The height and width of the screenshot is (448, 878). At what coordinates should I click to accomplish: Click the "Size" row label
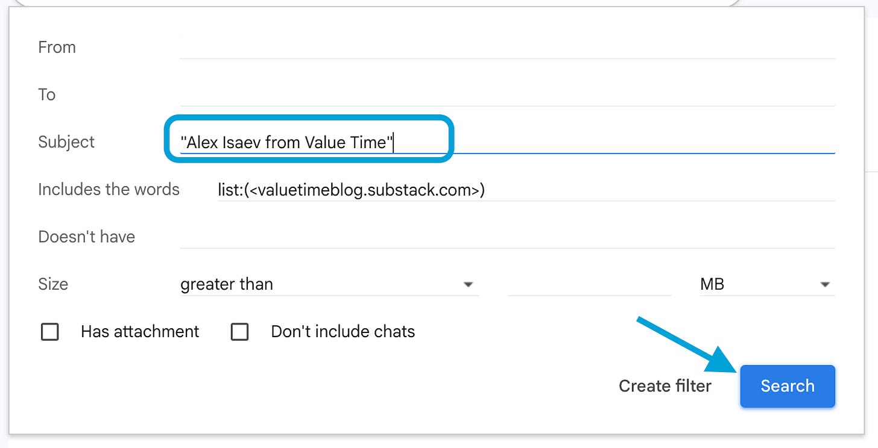point(53,284)
